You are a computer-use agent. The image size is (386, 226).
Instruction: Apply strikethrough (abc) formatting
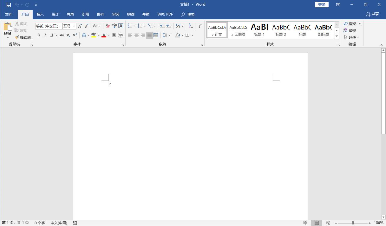[62, 35]
